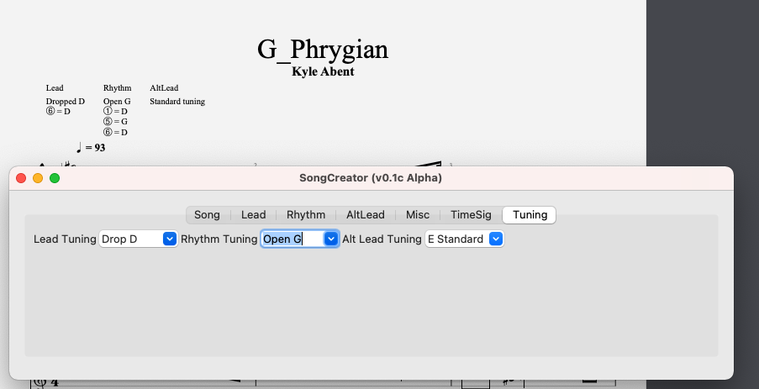The width and height of the screenshot is (759, 389).
Task: Open the Misc tab
Action: coord(417,215)
